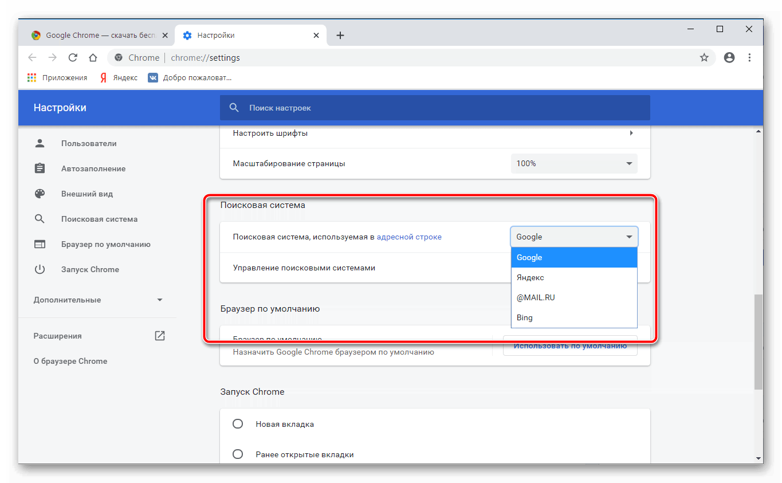The height and width of the screenshot is (483, 782).
Task: Open Запуск Chrome in the sidebar
Action: pyautogui.click(x=90, y=269)
